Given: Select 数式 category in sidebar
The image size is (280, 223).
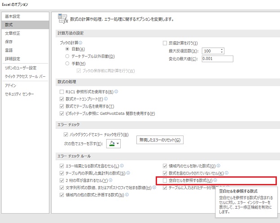Looking at the screenshot, I should point(25,25).
